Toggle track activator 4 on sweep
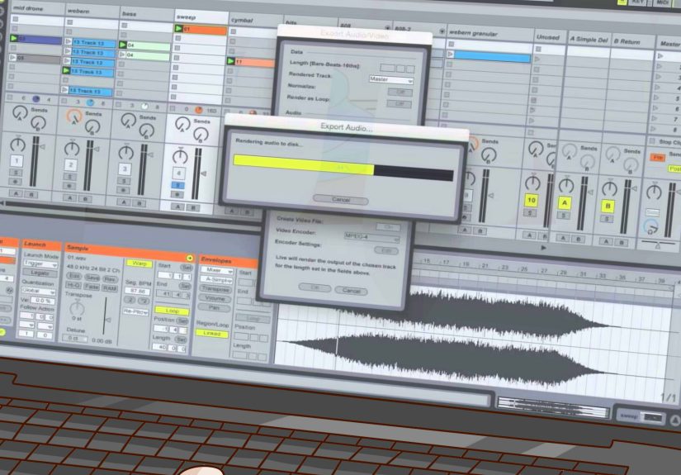The width and height of the screenshot is (681, 475). [178, 173]
